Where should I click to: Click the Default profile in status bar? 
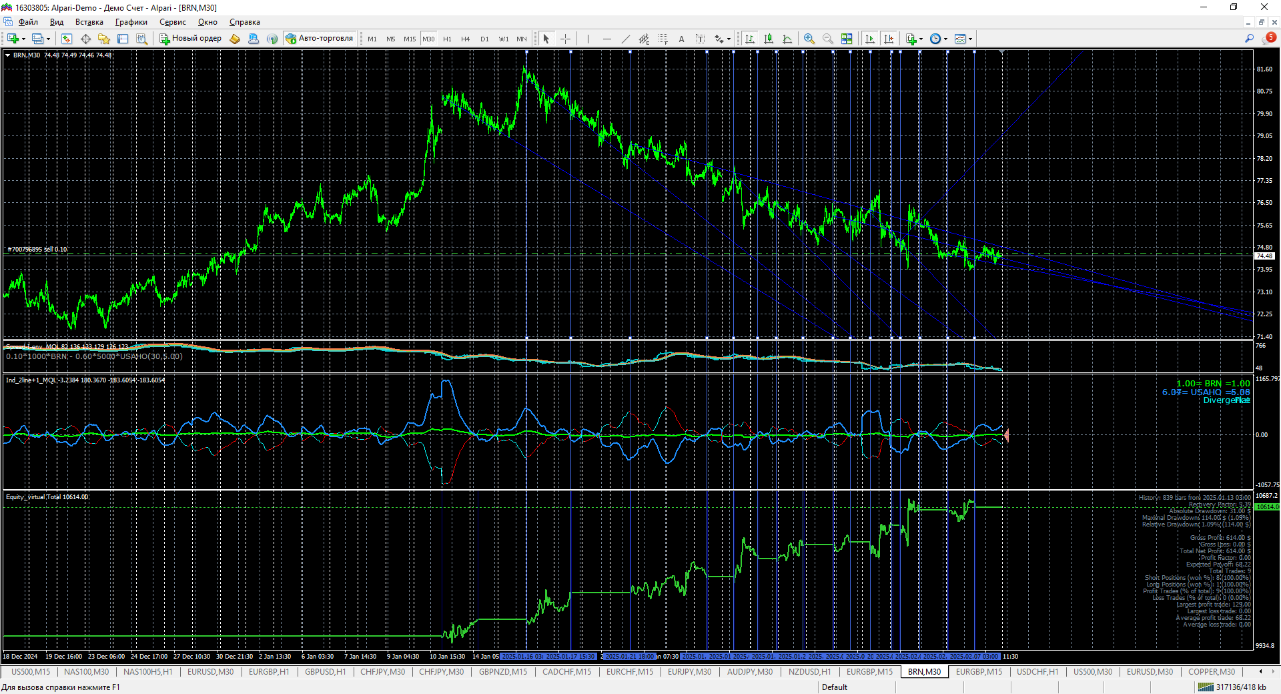(835, 687)
